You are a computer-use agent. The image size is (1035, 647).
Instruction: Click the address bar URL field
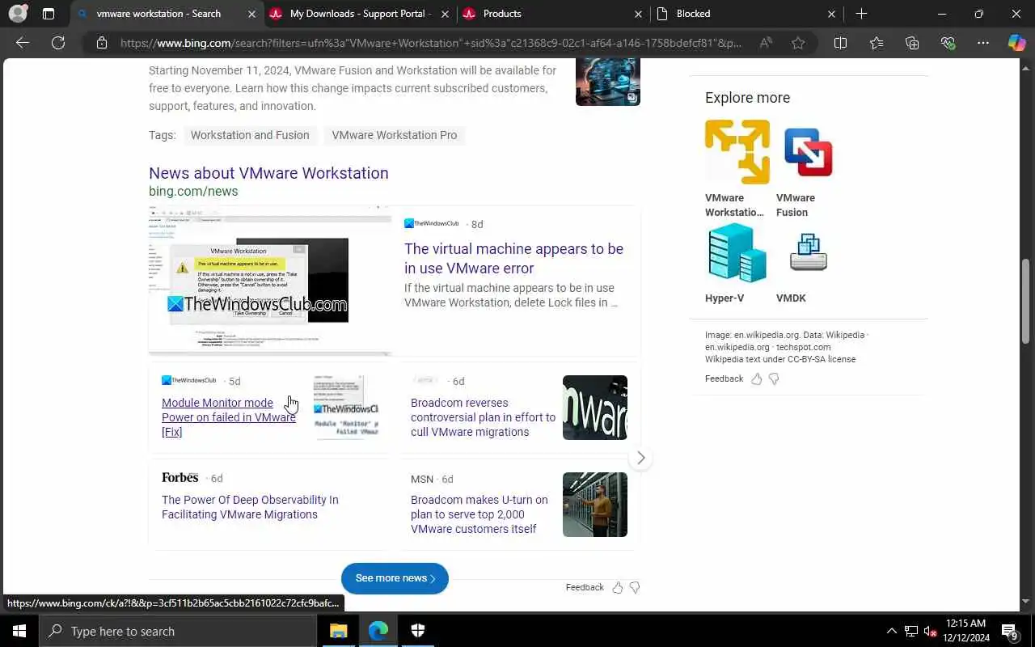430,43
